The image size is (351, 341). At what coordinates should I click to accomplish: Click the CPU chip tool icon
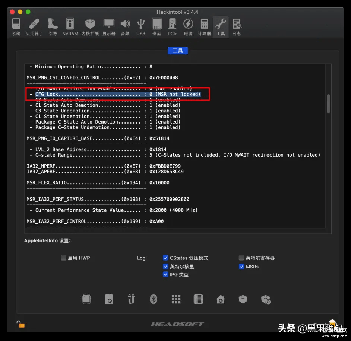86,299
